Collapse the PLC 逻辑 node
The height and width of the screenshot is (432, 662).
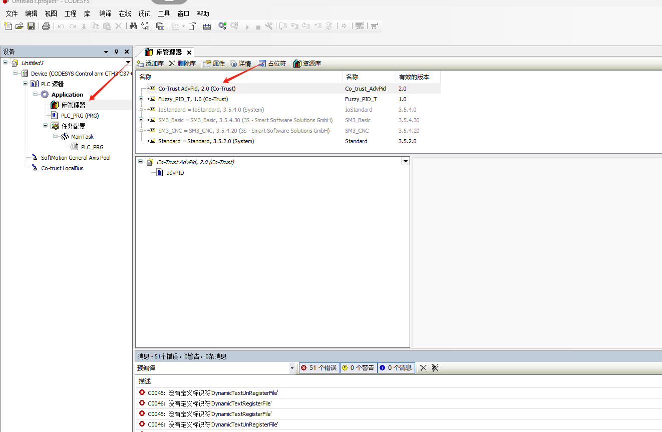26,84
